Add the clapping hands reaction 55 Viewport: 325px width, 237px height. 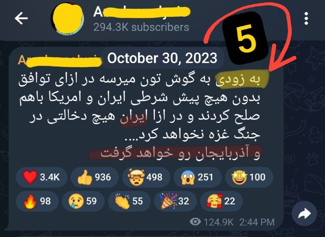129,201
